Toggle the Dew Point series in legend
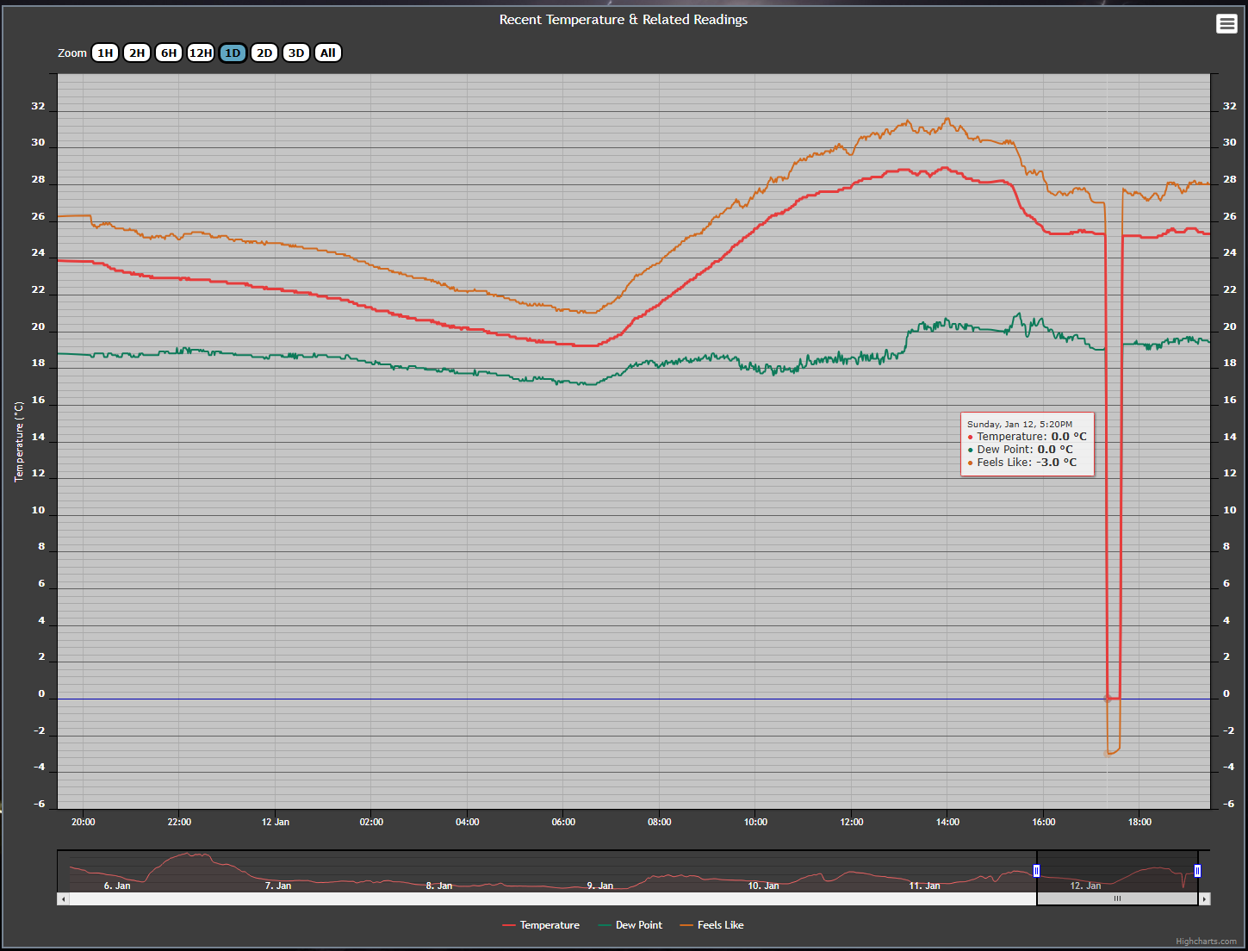This screenshot has width=1248, height=951. coord(630,925)
